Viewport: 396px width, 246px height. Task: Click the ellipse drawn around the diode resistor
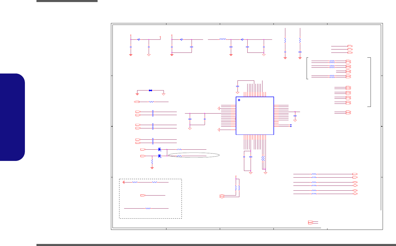pyautogui.click(x=194, y=155)
